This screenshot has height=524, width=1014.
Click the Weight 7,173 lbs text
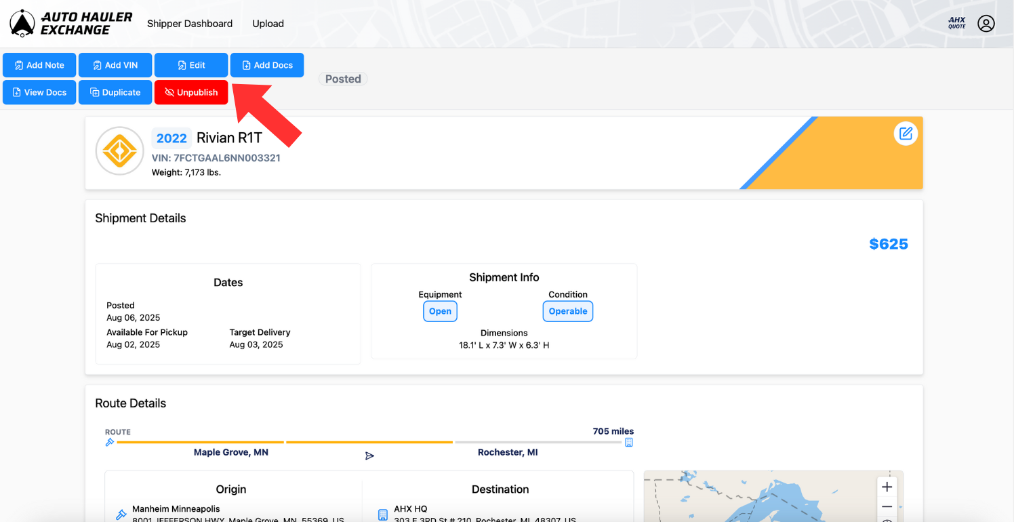click(186, 172)
